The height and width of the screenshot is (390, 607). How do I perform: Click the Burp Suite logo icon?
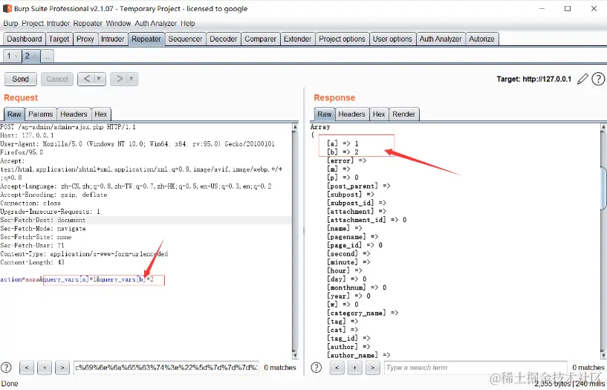7,8
